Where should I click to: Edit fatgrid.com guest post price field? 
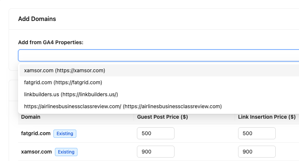155,133
